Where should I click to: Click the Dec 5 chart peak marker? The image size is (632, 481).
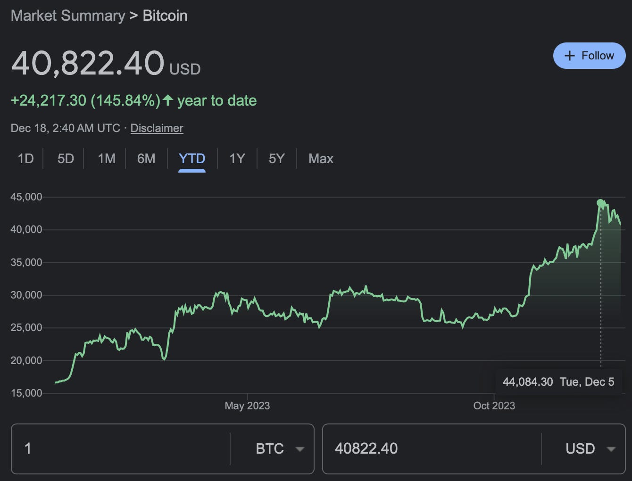pyautogui.click(x=600, y=203)
